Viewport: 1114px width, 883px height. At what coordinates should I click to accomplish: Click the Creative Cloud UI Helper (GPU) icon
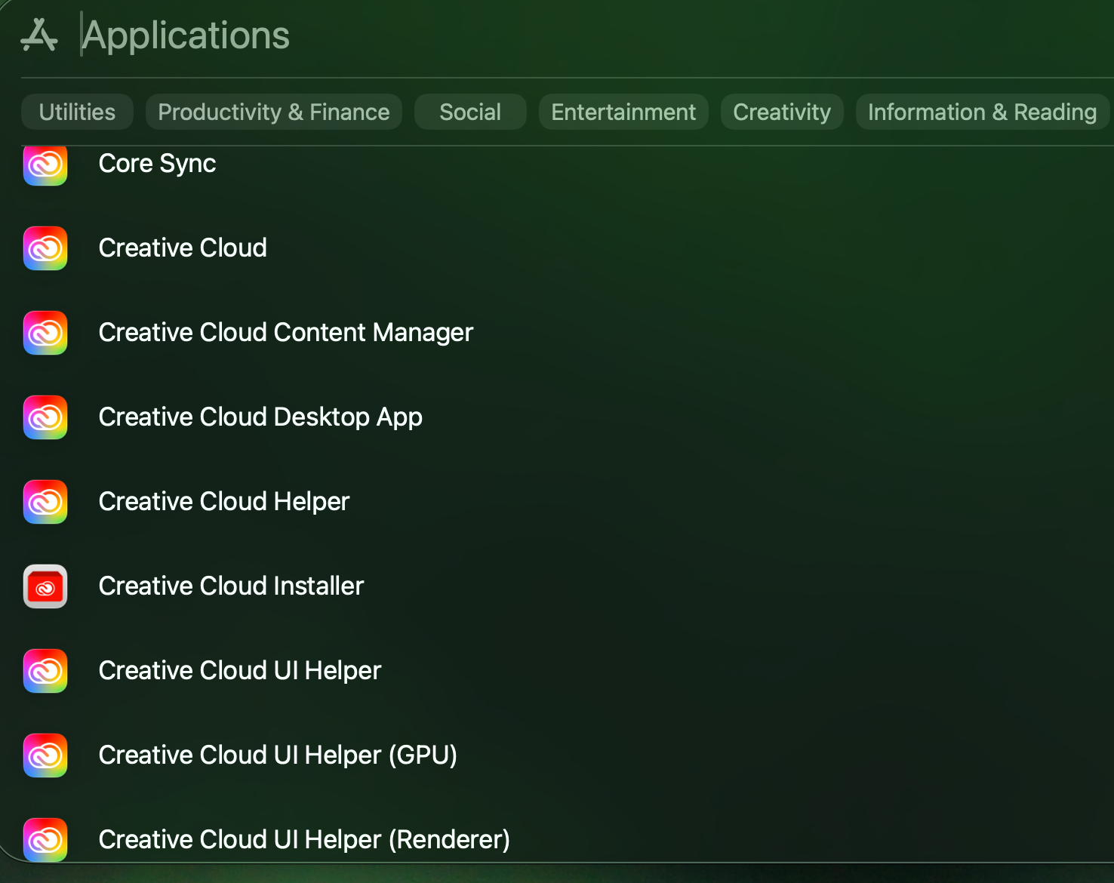coord(45,755)
